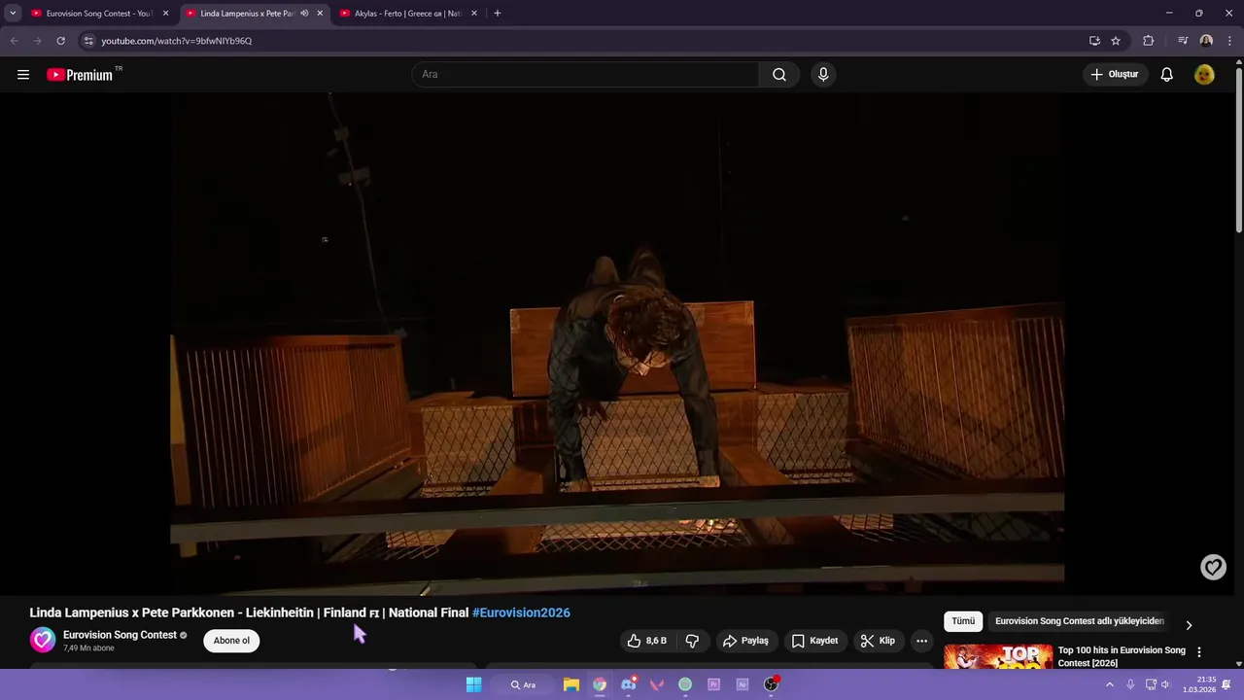Screen dimensions: 1244x700
Task: Close the Akylas - Ferto tab
Action: [x=474, y=14]
